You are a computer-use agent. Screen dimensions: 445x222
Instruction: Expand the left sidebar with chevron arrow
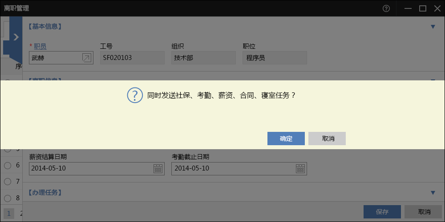point(16,37)
